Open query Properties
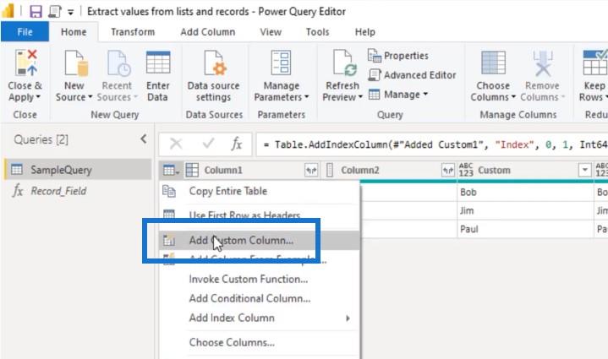This screenshot has height=359, width=608. pos(398,56)
